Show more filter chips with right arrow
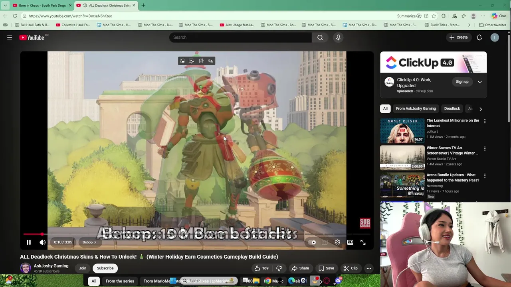511x287 pixels. tap(481, 109)
